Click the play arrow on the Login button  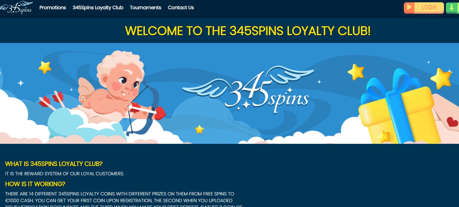[409, 7]
